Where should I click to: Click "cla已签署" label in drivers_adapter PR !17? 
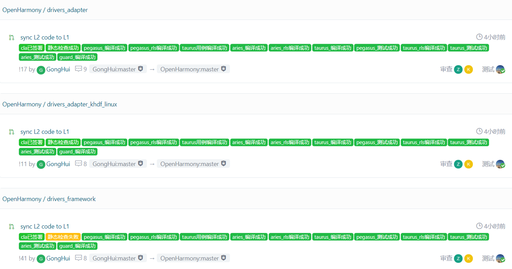pyautogui.click(x=32, y=48)
